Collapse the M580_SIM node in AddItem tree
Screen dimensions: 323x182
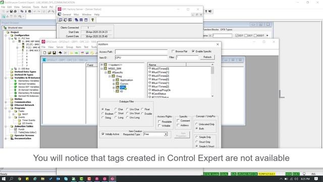pyautogui.click(x=101, y=69)
